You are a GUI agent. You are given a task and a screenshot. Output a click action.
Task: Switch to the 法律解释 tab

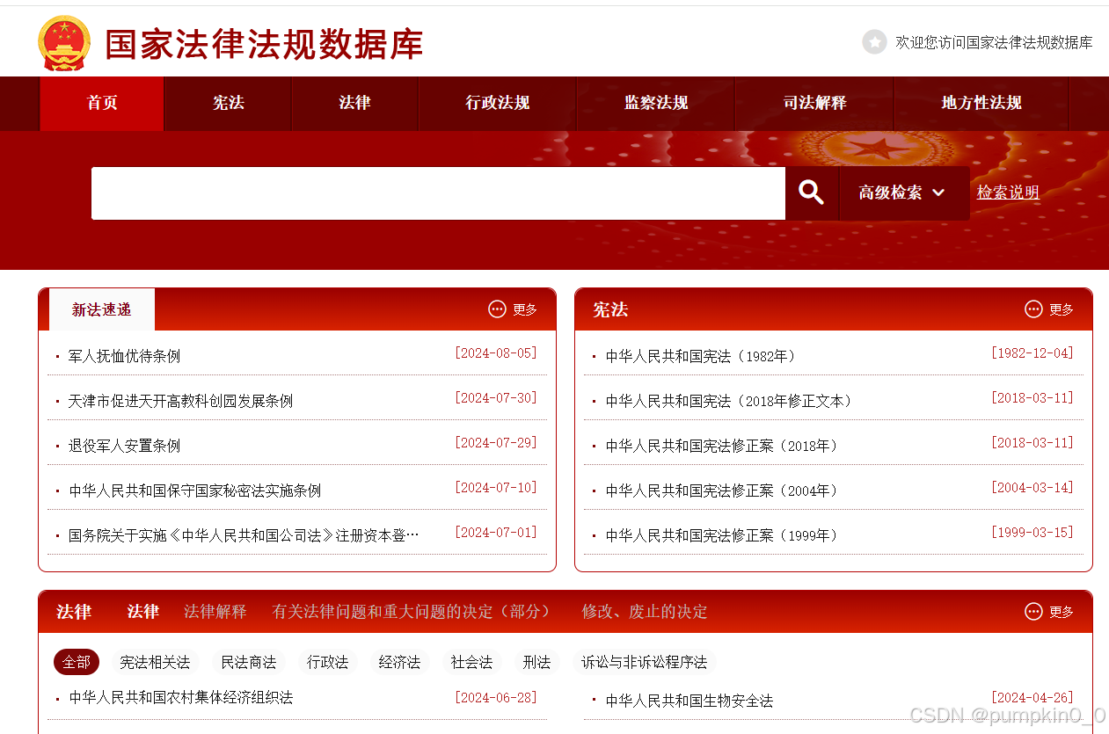(x=215, y=611)
